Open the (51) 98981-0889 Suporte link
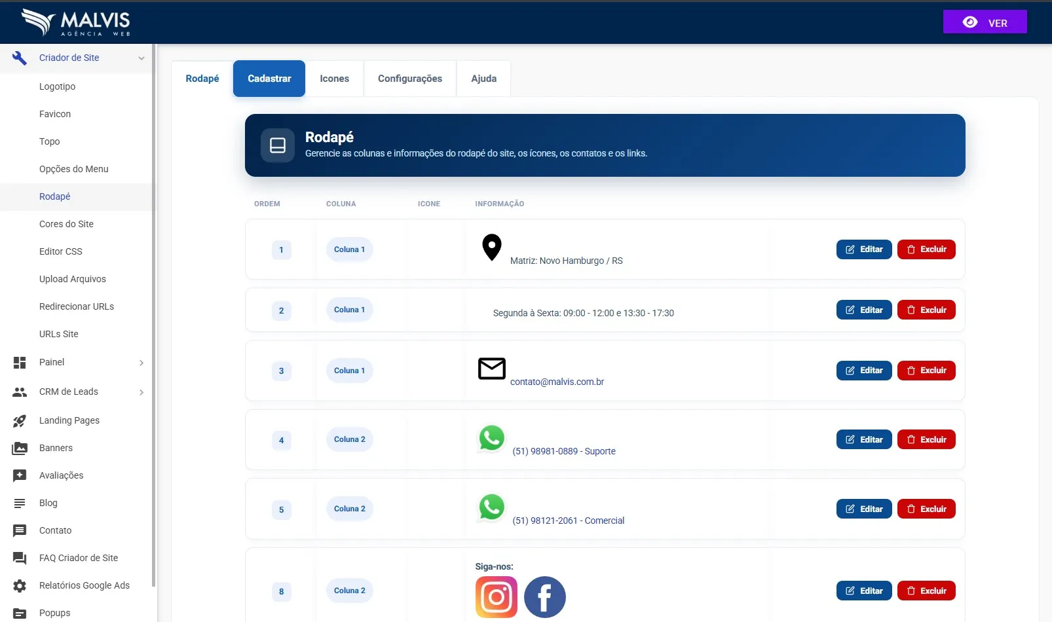1052x622 pixels. 564,451
